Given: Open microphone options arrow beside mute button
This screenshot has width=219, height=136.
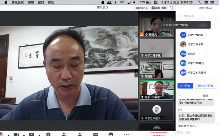Looking at the screenshot, I should click(x=8, y=135).
